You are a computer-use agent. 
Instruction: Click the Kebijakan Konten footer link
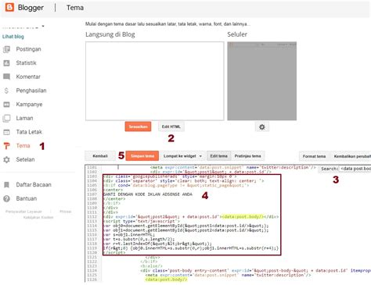38,217
